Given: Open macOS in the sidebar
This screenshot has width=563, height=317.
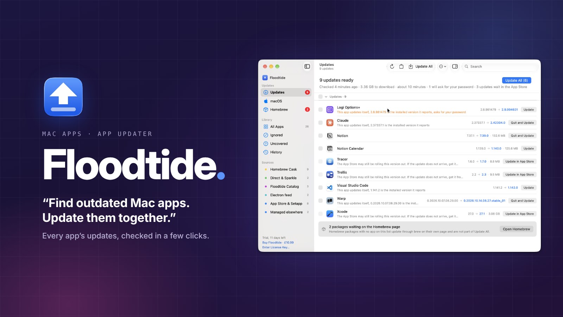Looking at the screenshot, I should [286, 101].
